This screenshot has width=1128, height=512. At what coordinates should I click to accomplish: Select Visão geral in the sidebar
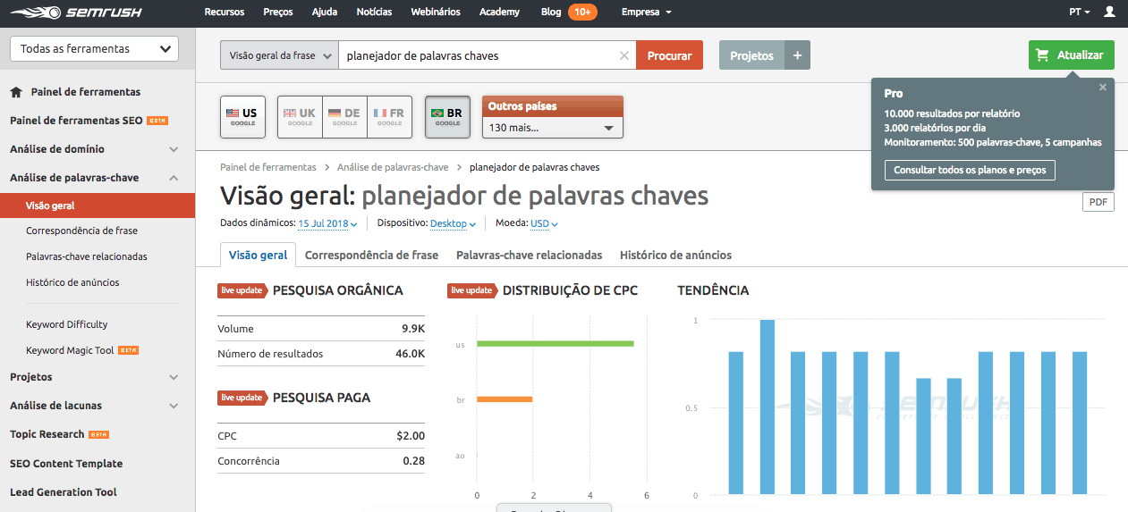pos(98,206)
